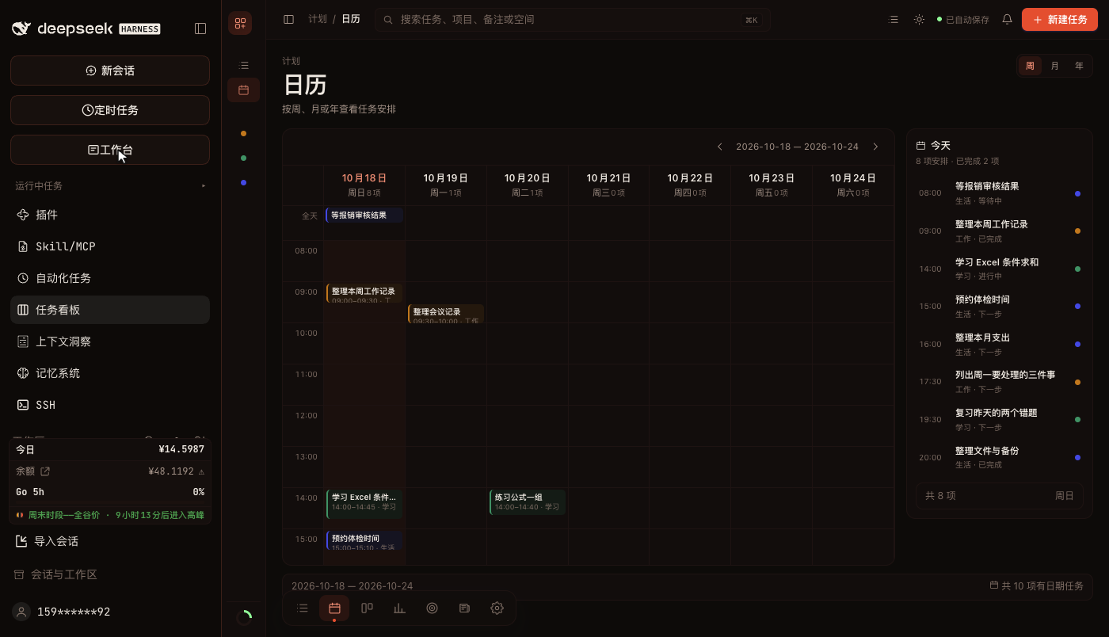The height and width of the screenshot is (637, 1109).
Task: Open the notes icon in bottom toolbar
Action: tap(464, 608)
